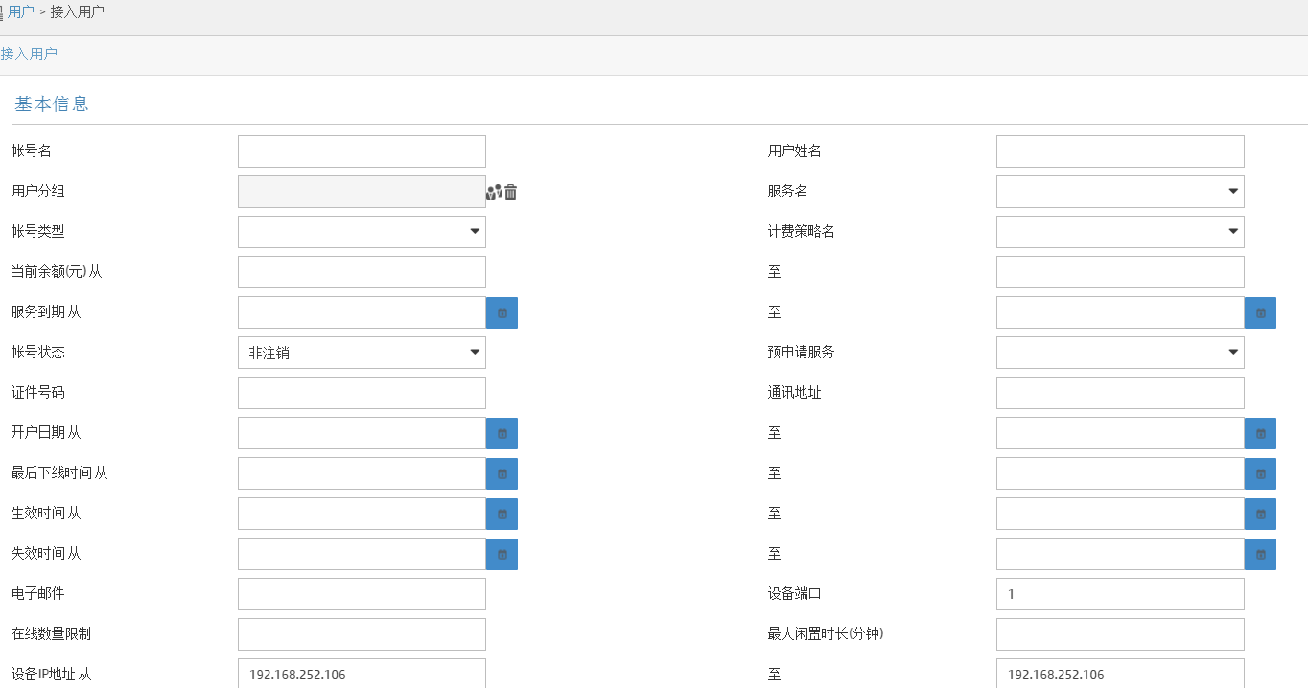Click the 开户日期从 date text box

coord(362,433)
